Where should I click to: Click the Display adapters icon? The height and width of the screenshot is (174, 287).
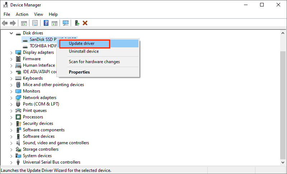click(18, 52)
